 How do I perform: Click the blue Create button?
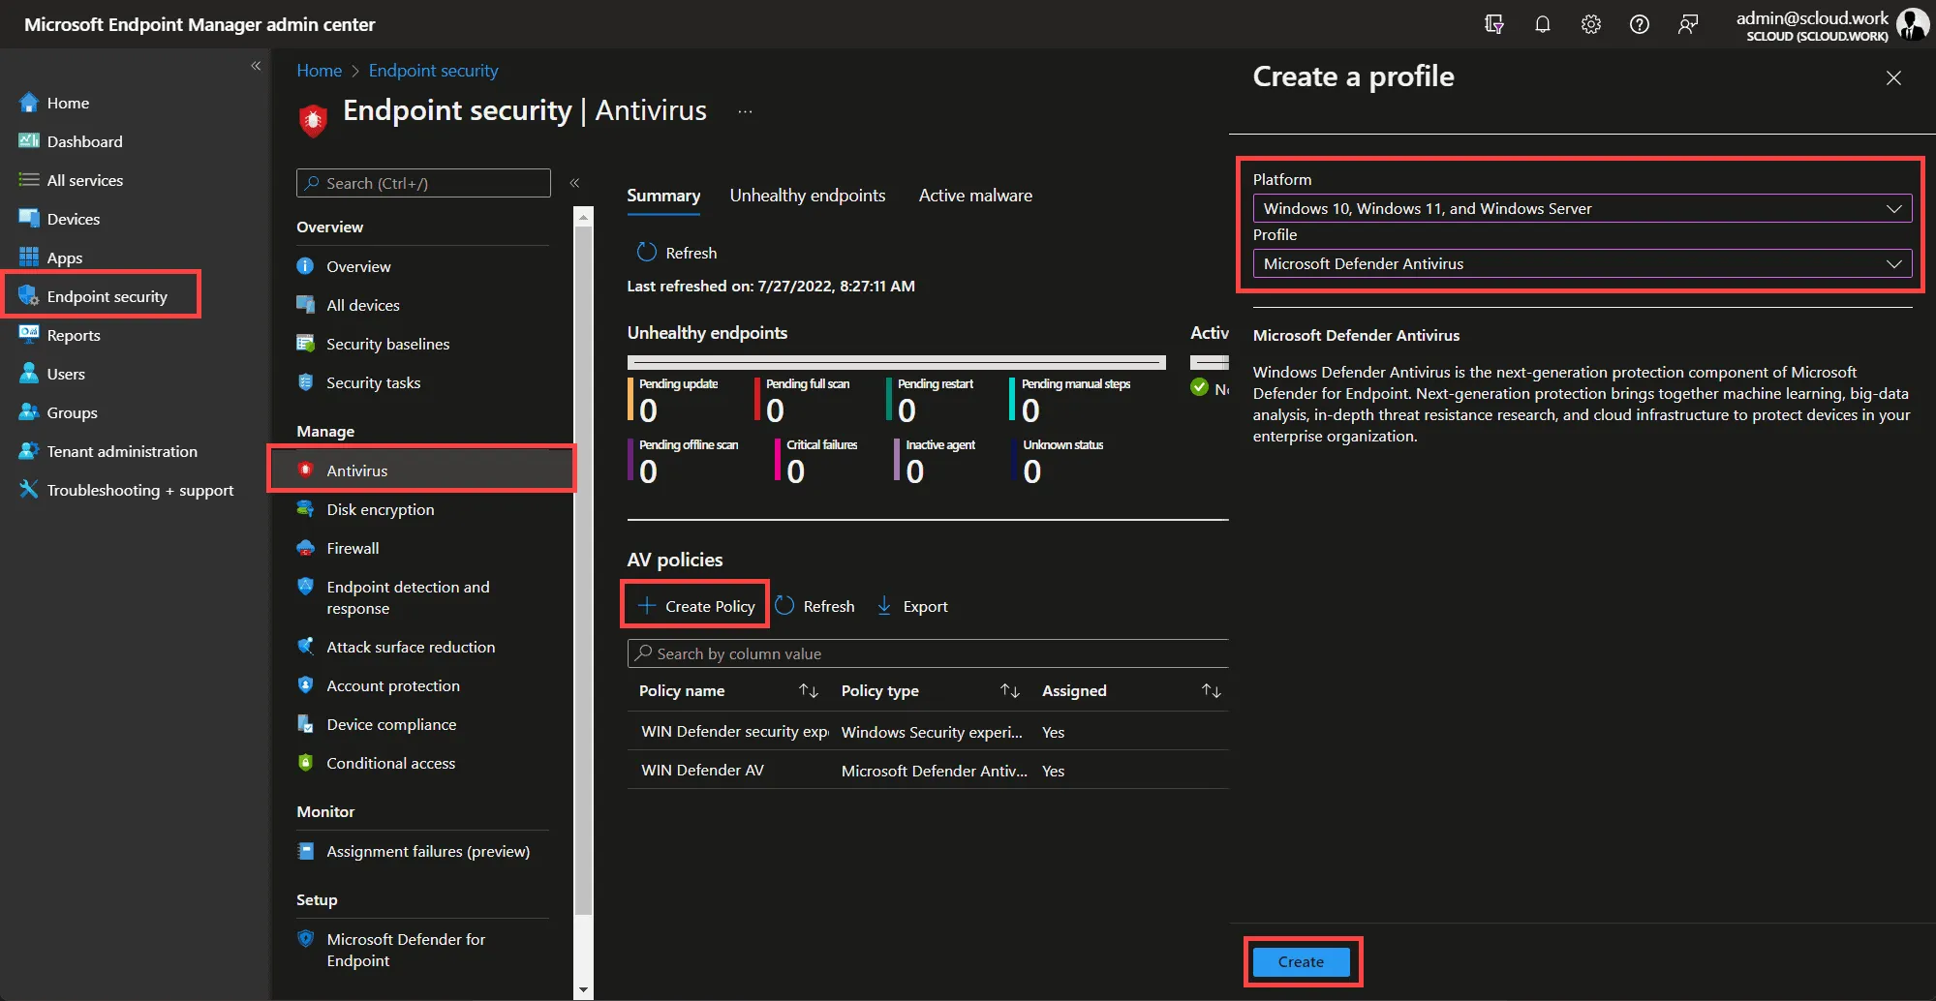tap(1301, 961)
